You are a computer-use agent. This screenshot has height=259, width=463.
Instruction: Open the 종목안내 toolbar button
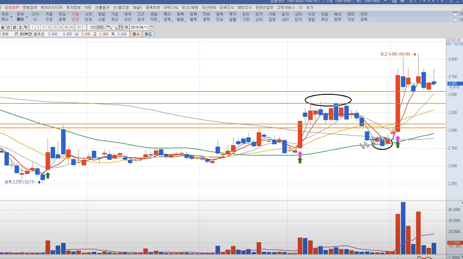click(x=219, y=17)
